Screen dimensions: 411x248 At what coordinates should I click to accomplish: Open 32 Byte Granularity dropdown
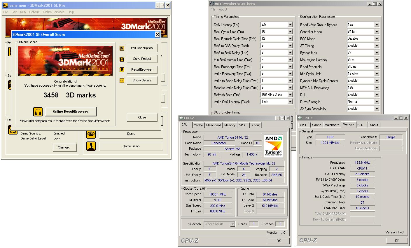(377, 109)
